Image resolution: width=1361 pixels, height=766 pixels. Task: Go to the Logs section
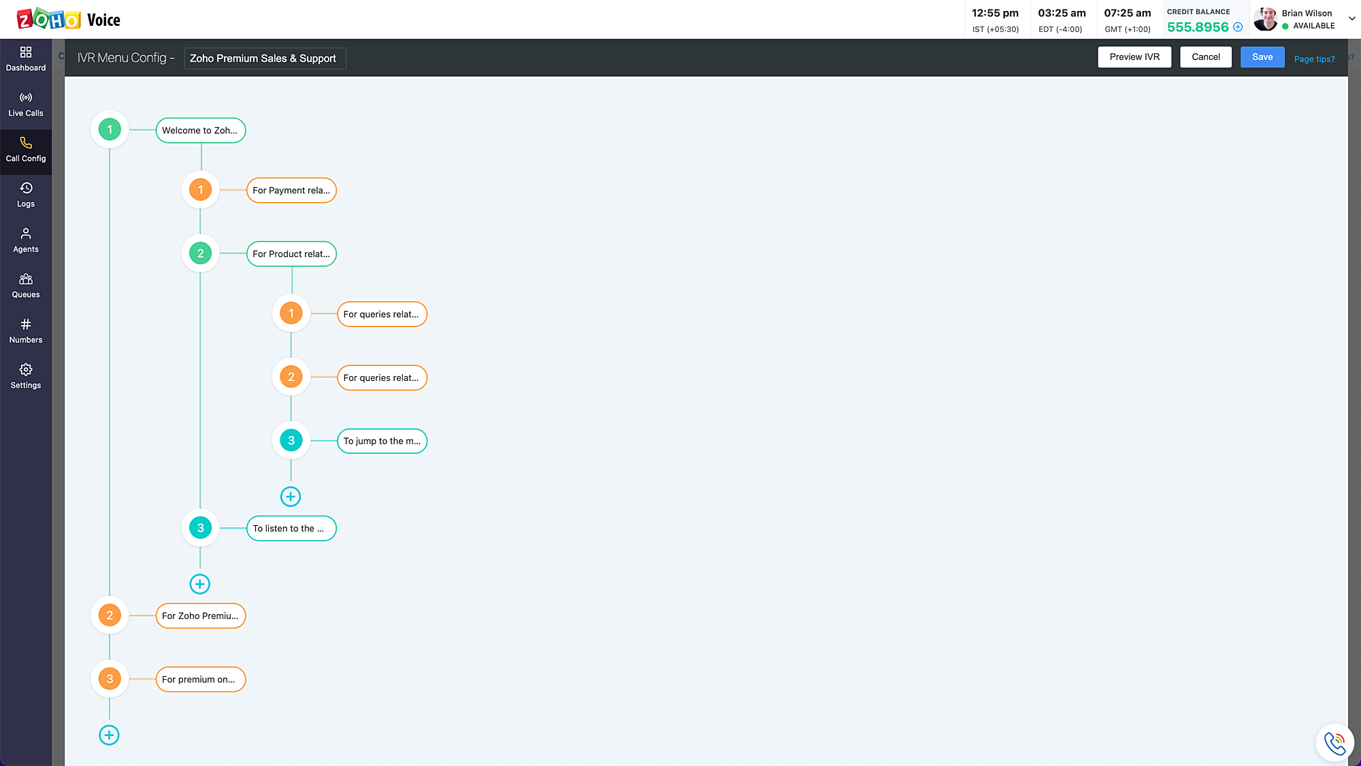coord(26,195)
